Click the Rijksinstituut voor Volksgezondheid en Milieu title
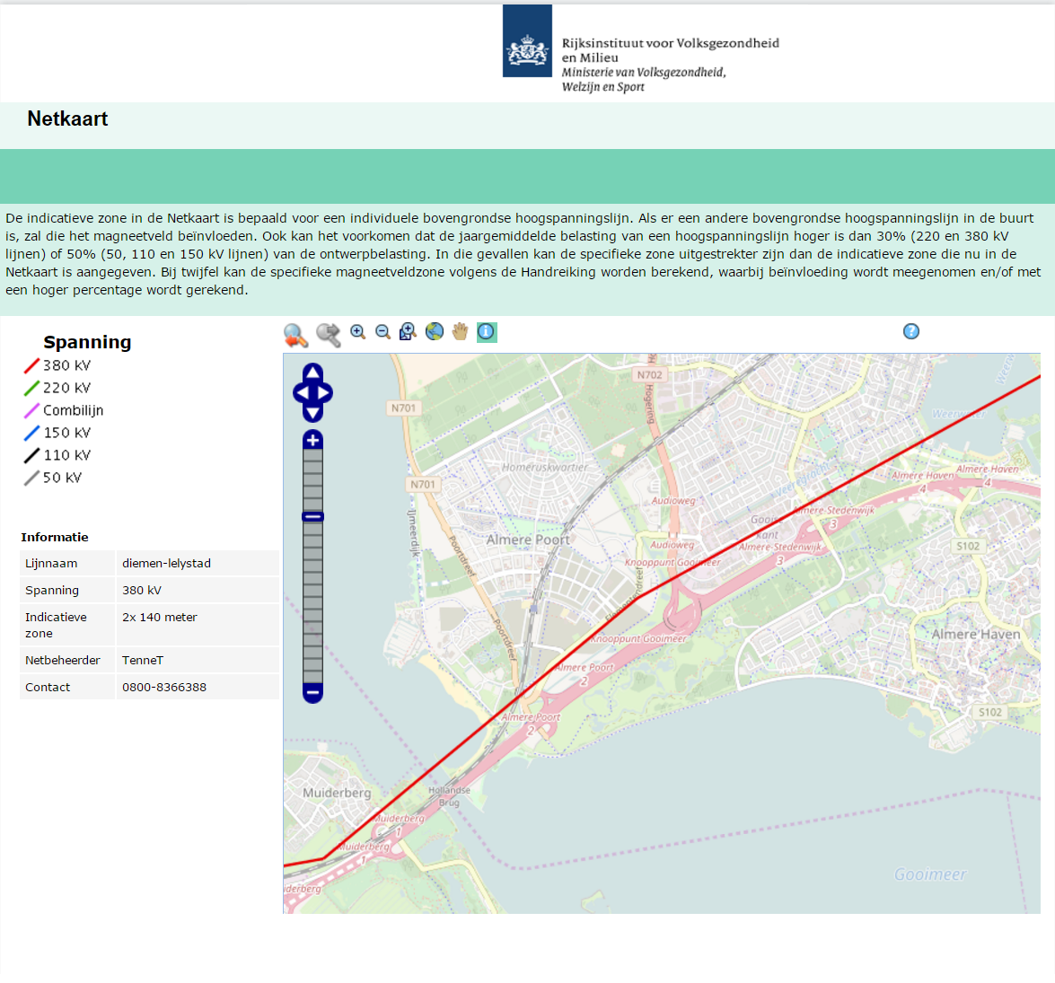This screenshot has height=983, width=1055. tap(670, 49)
